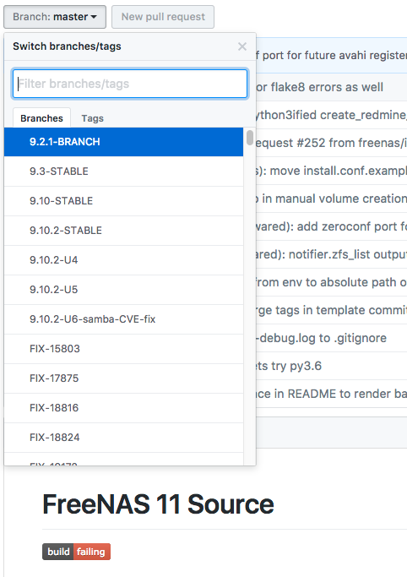The image size is (407, 577).
Task: Open commit about manual volume creation
Action: point(331,199)
